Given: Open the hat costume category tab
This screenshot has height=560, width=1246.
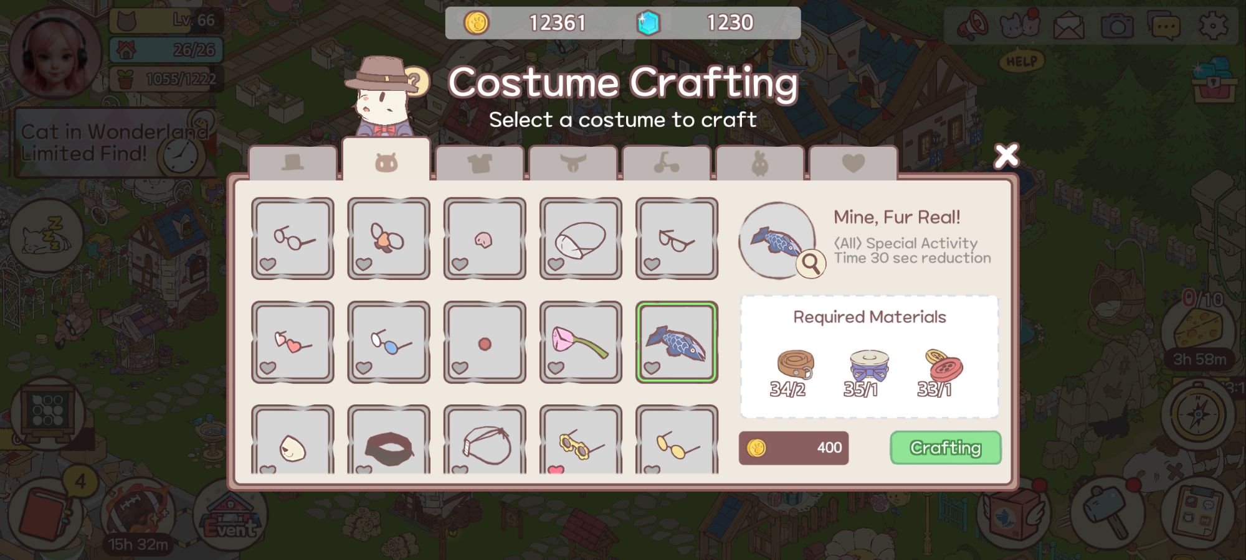Looking at the screenshot, I should pyautogui.click(x=293, y=163).
